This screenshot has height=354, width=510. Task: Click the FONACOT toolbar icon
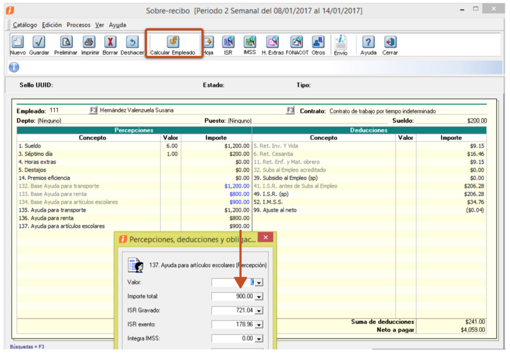(x=296, y=43)
